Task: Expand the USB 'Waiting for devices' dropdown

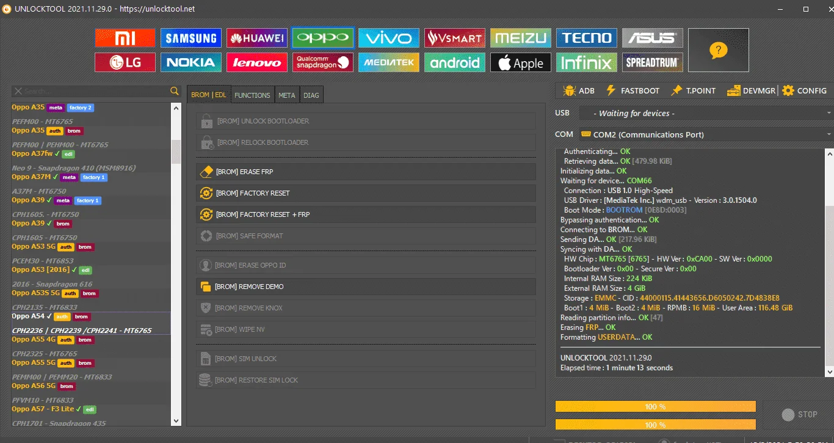Action: coord(705,113)
